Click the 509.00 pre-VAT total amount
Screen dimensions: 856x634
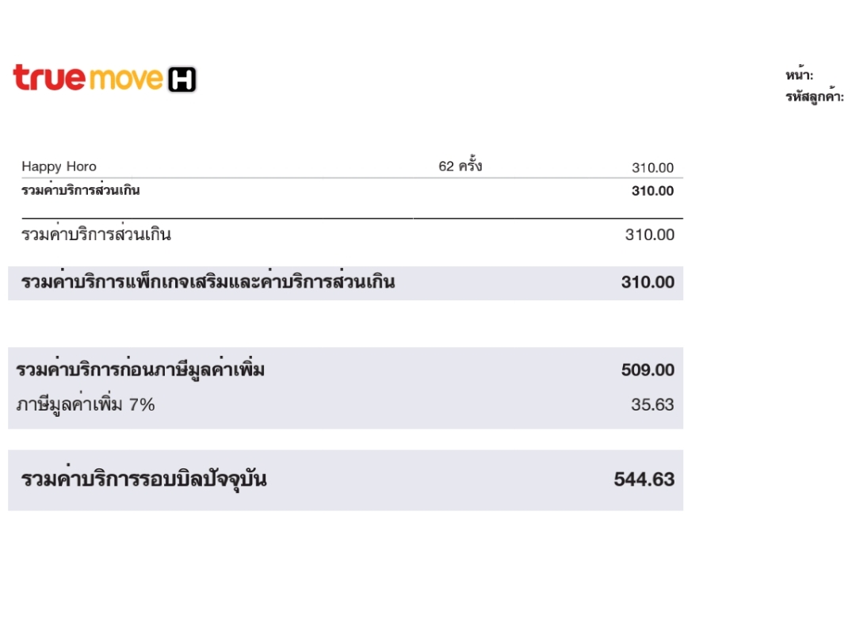tap(648, 370)
